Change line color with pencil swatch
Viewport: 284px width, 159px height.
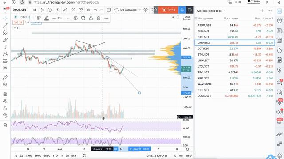pyautogui.click(x=47, y=18)
